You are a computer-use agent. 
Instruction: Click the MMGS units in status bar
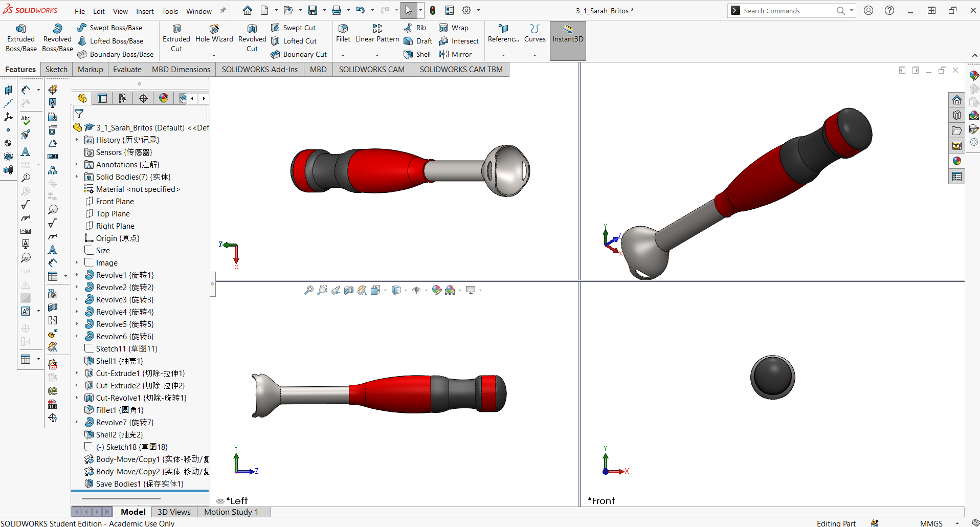click(x=931, y=523)
